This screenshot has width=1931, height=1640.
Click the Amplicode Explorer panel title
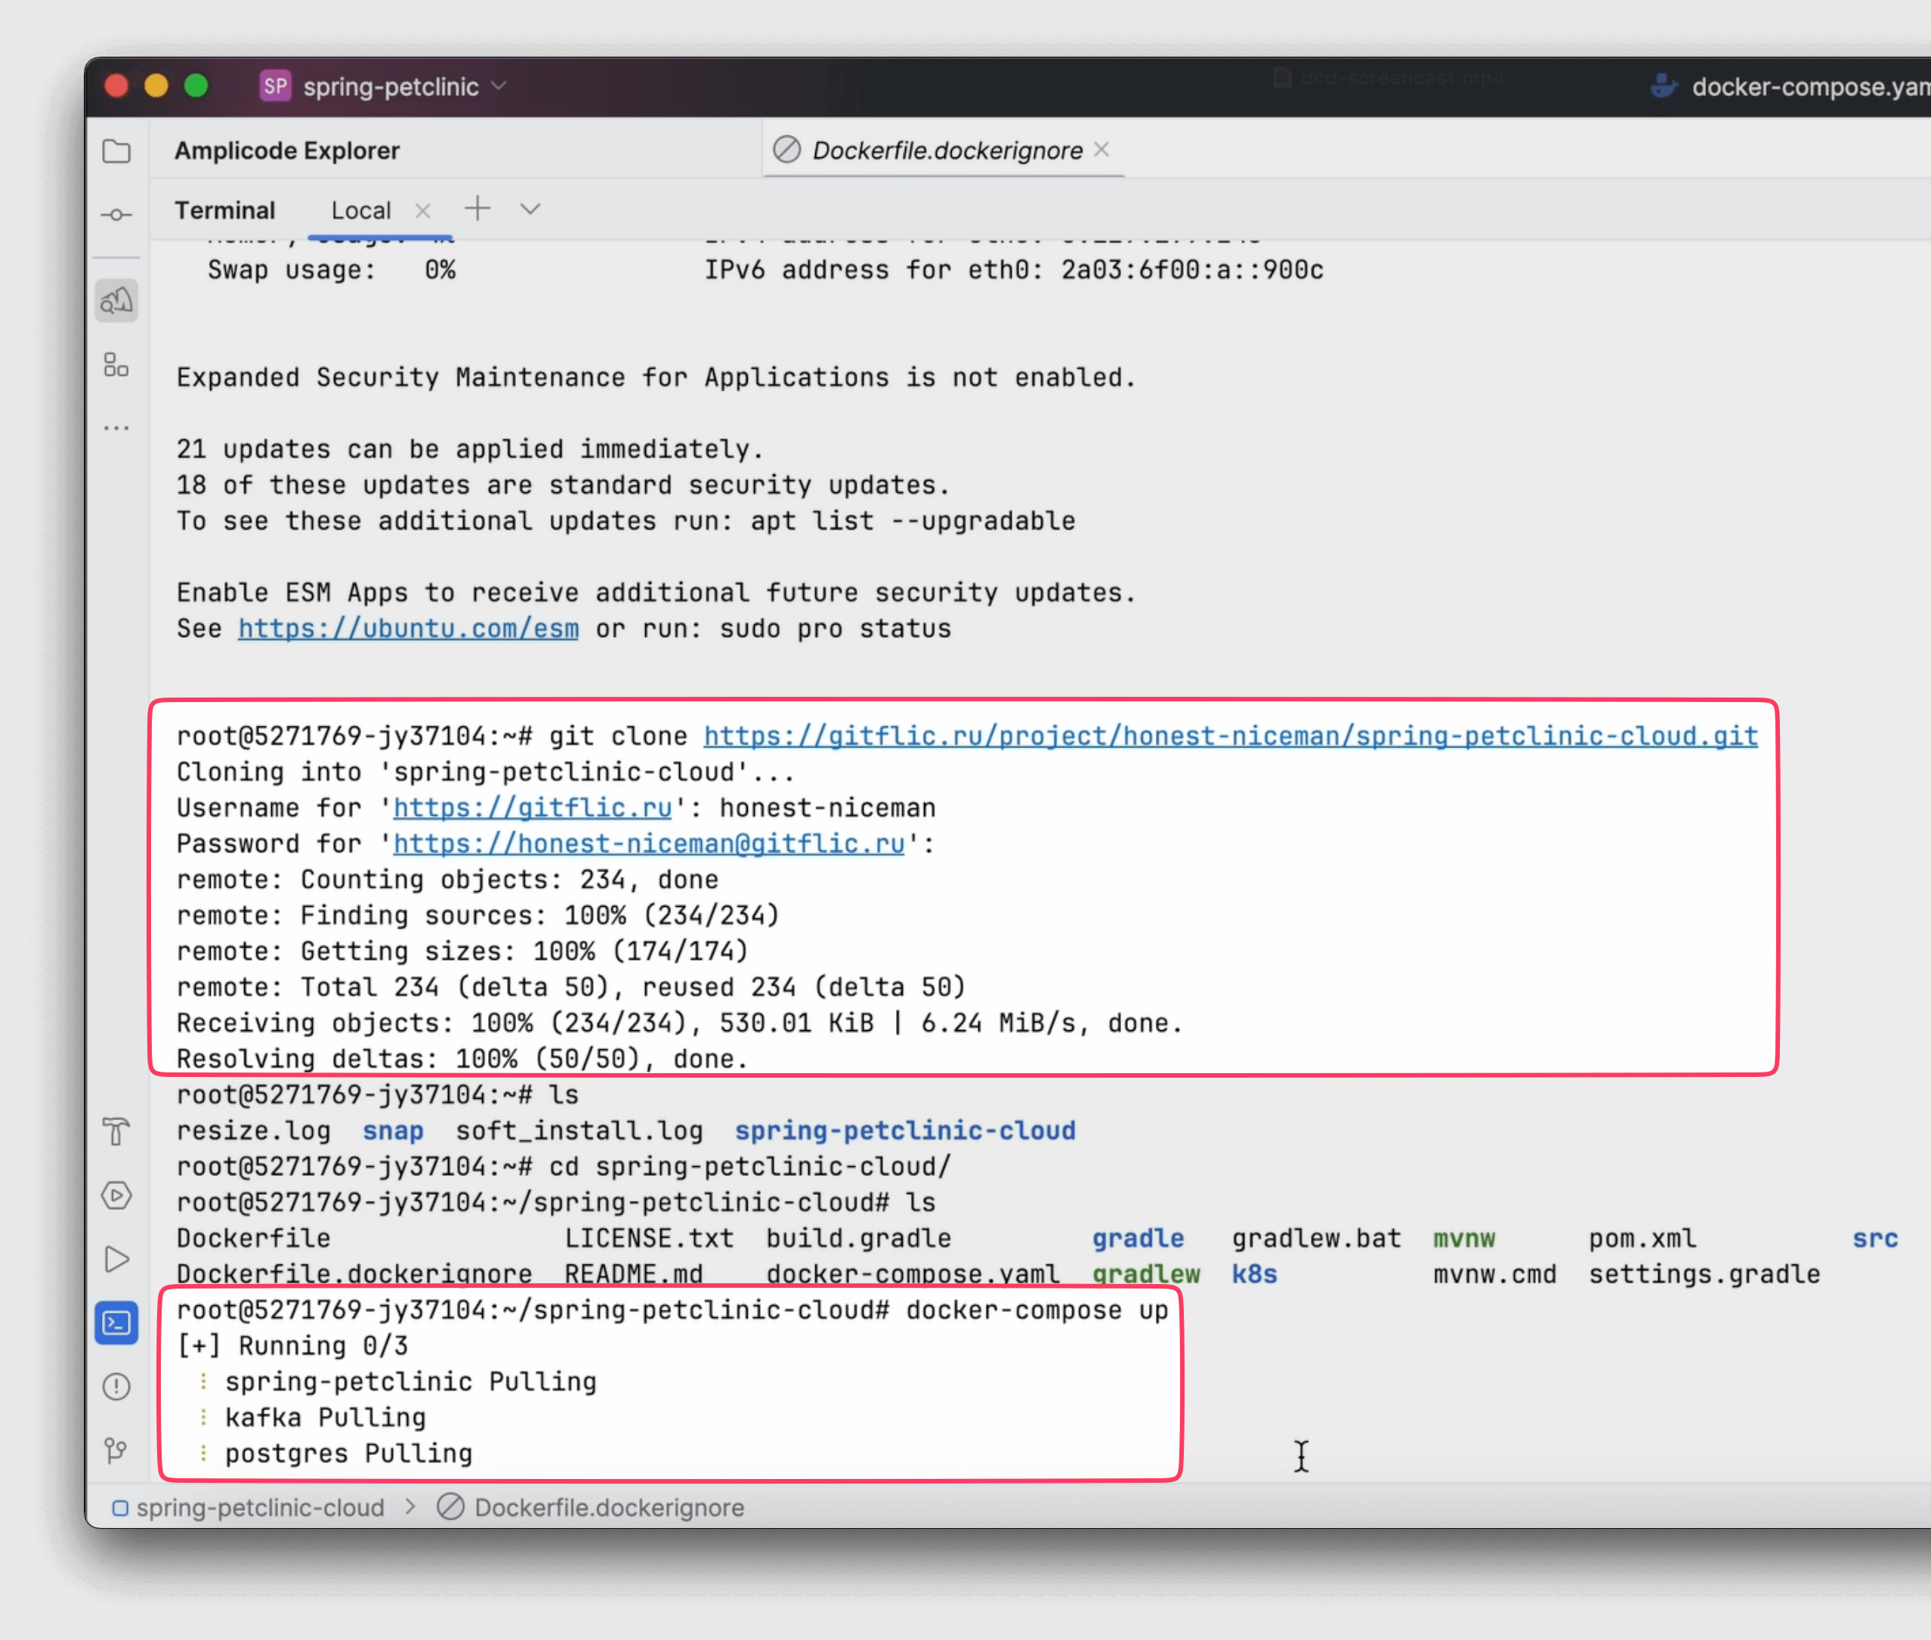coord(287,150)
